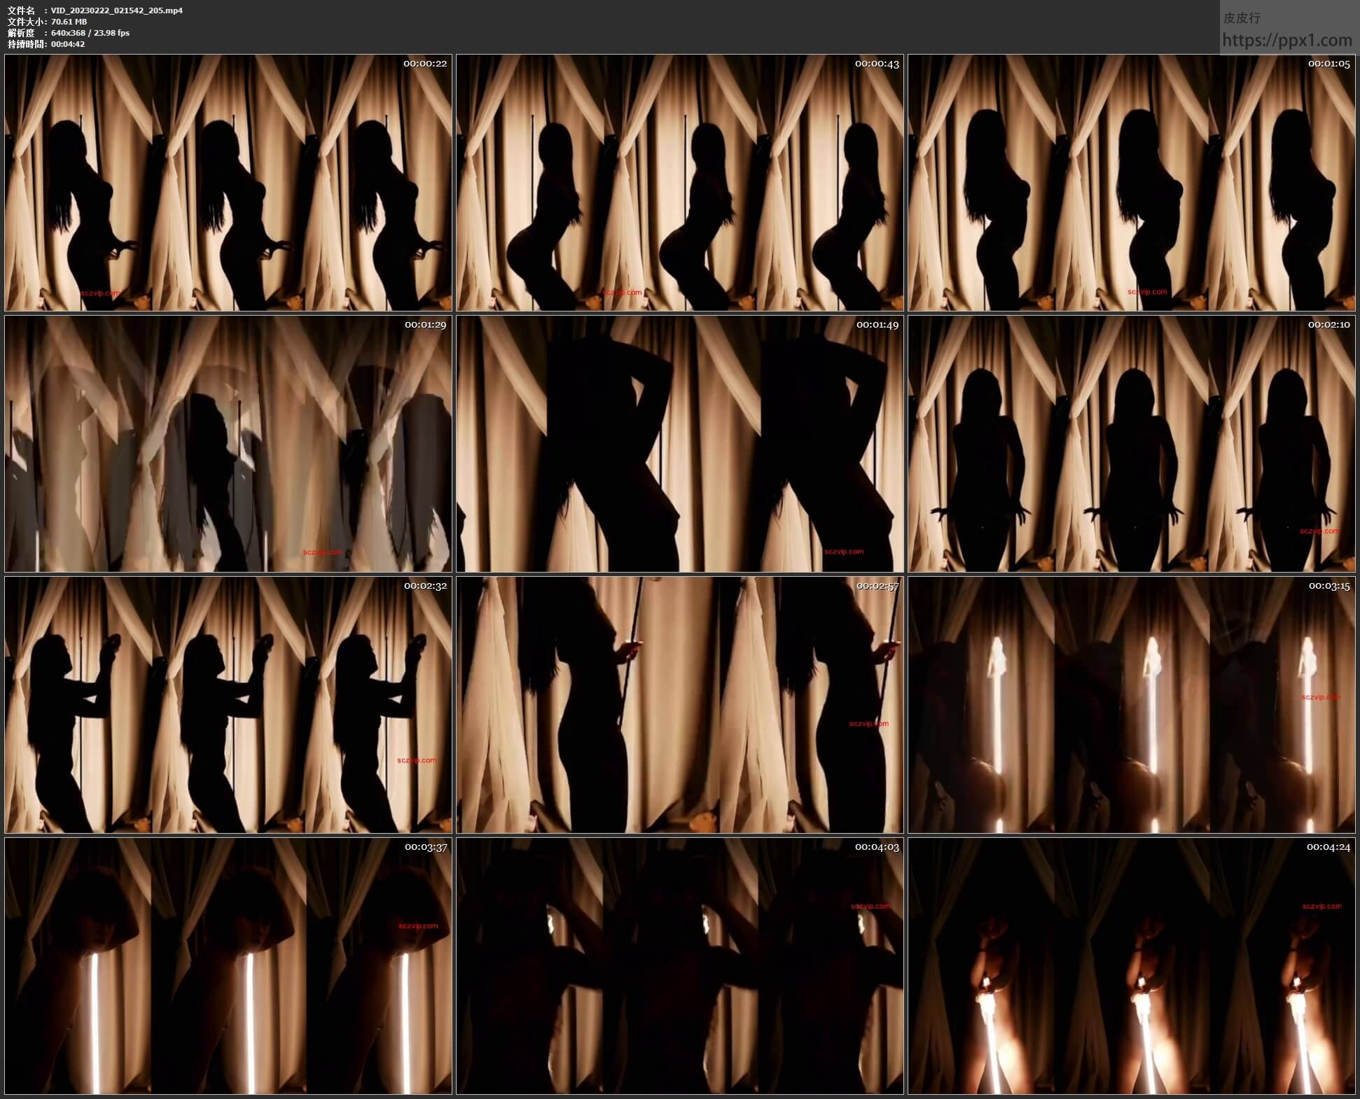
Task: Open the frame stamped 00:03:37
Action: pos(228,966)
